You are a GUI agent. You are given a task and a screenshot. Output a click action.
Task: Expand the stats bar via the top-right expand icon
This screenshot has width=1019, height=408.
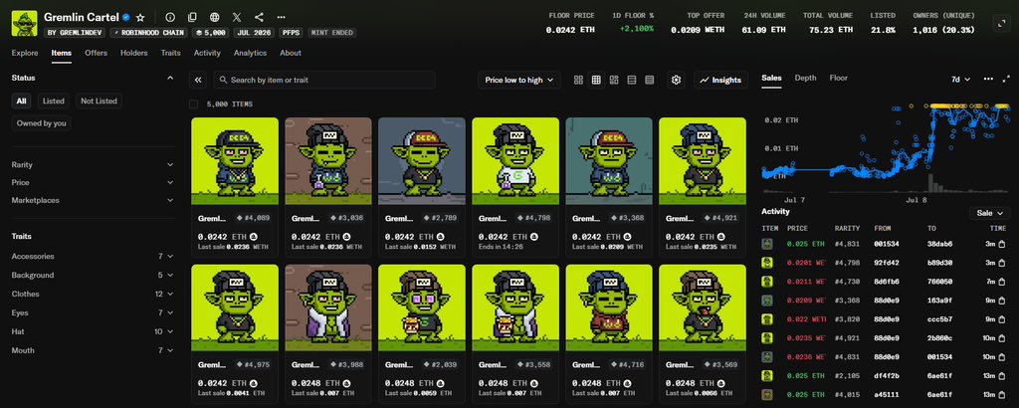1001,24
